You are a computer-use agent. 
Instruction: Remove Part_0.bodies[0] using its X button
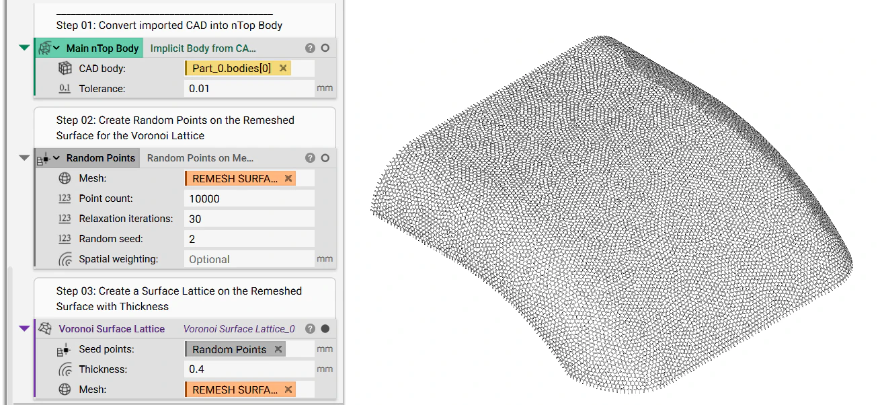click(x=282, y=69)
